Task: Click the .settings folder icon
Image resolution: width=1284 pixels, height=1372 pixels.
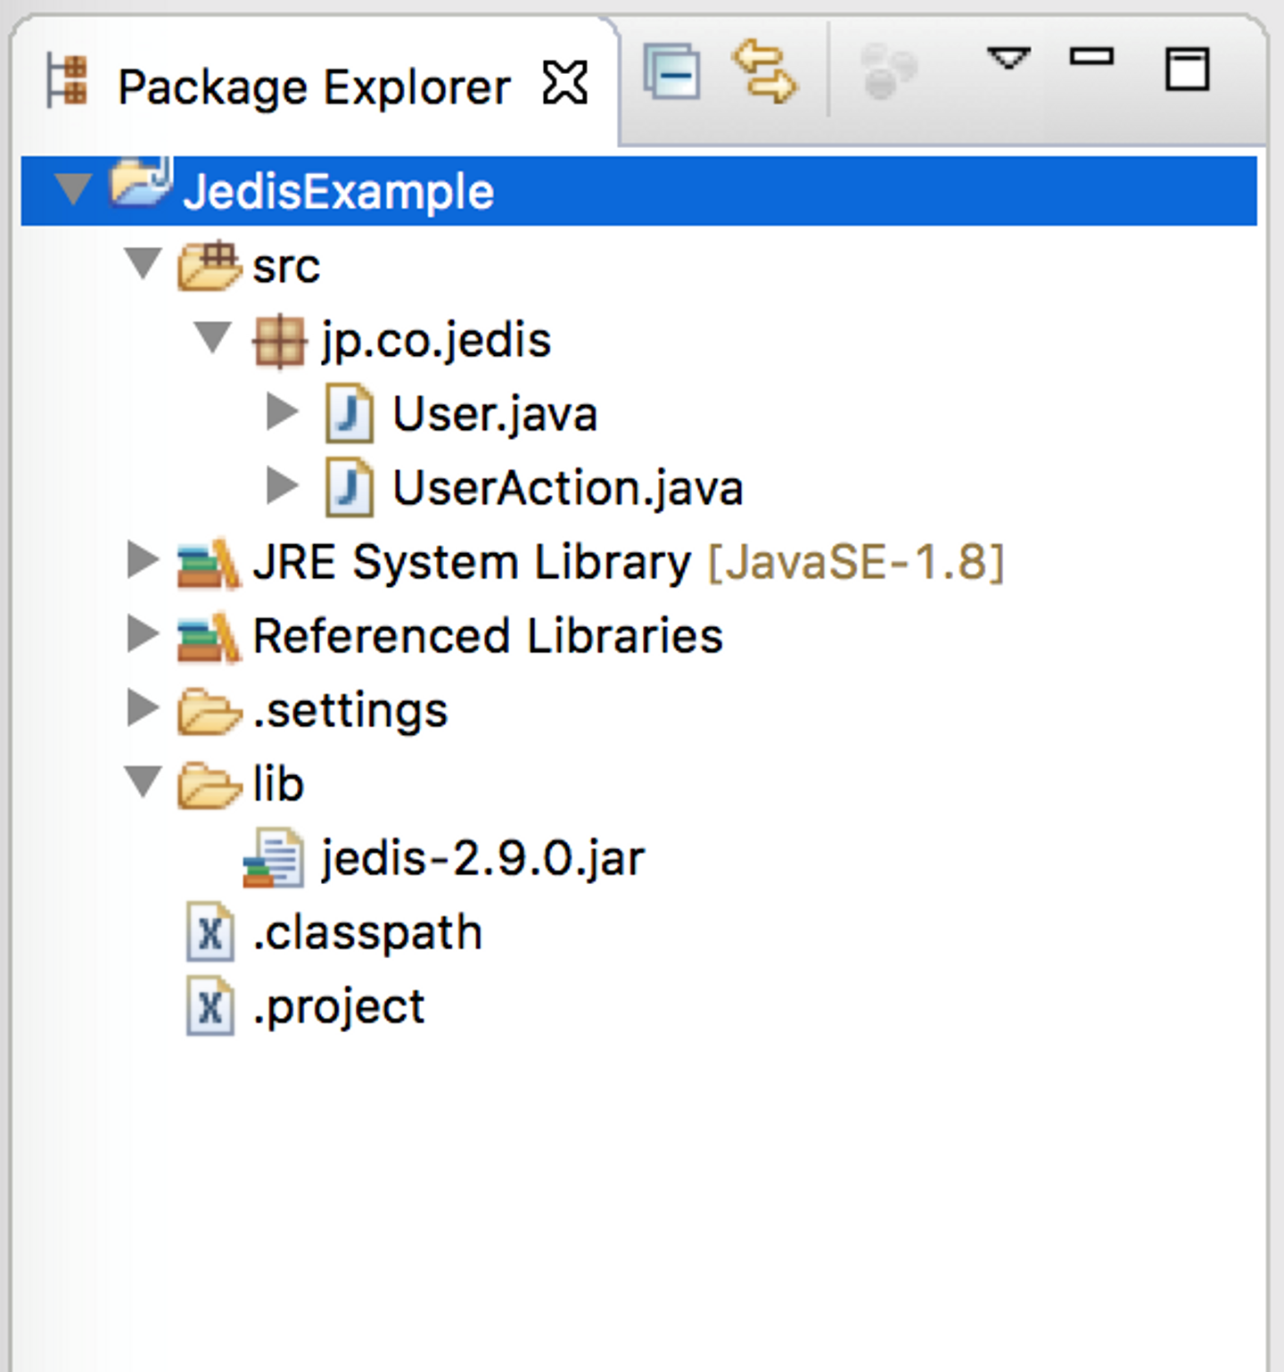Action: tap(209, 710)
